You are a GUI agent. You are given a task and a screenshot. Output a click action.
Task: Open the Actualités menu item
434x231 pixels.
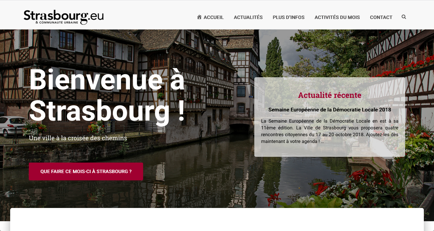[248, 17]
